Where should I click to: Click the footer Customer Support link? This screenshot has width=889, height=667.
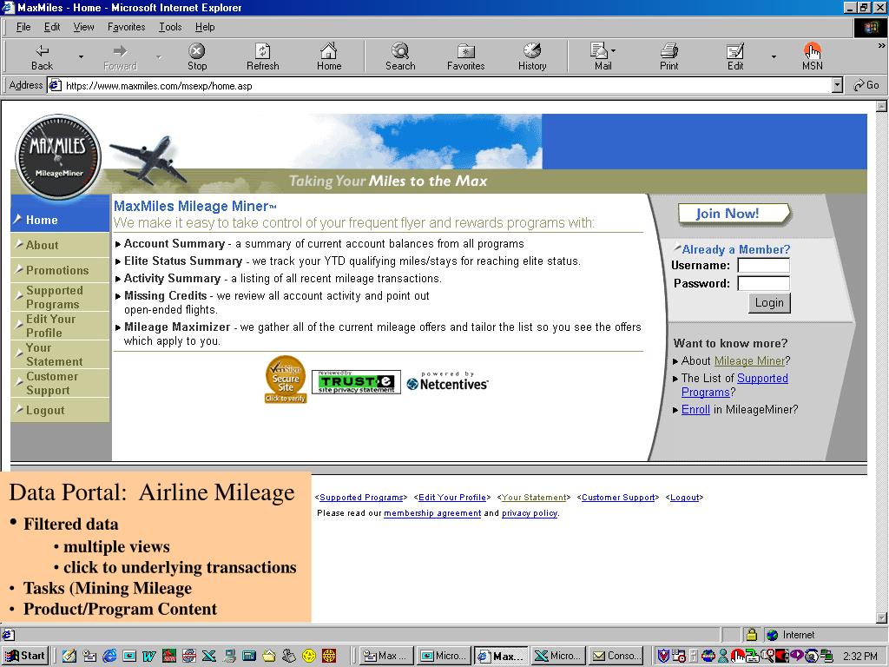coord(618,498)
